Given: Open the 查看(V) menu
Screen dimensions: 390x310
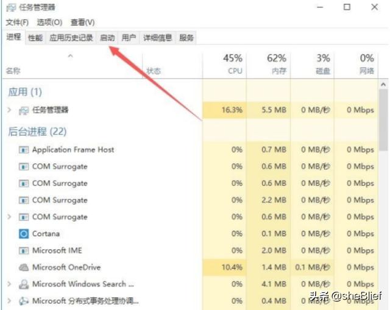Looking at the screenshot, I should [83, 23].
